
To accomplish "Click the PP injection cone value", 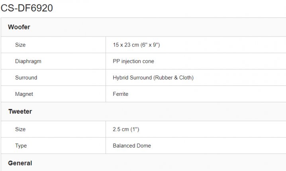I will pos(133,61).
